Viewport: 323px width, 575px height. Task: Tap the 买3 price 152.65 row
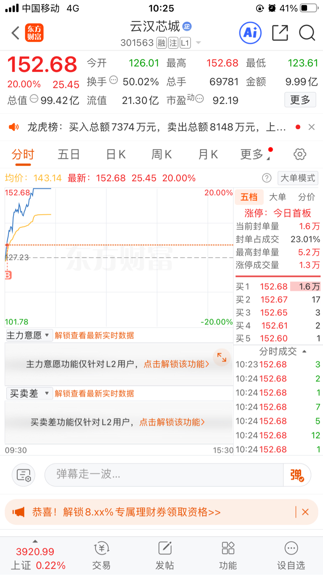pos(278,313)
